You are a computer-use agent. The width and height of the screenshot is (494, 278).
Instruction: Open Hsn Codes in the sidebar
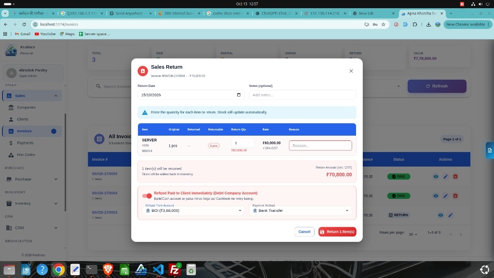26,155
